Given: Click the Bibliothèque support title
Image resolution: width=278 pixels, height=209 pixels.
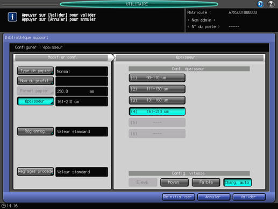Looking at the screenshot, I should [26, 38].
